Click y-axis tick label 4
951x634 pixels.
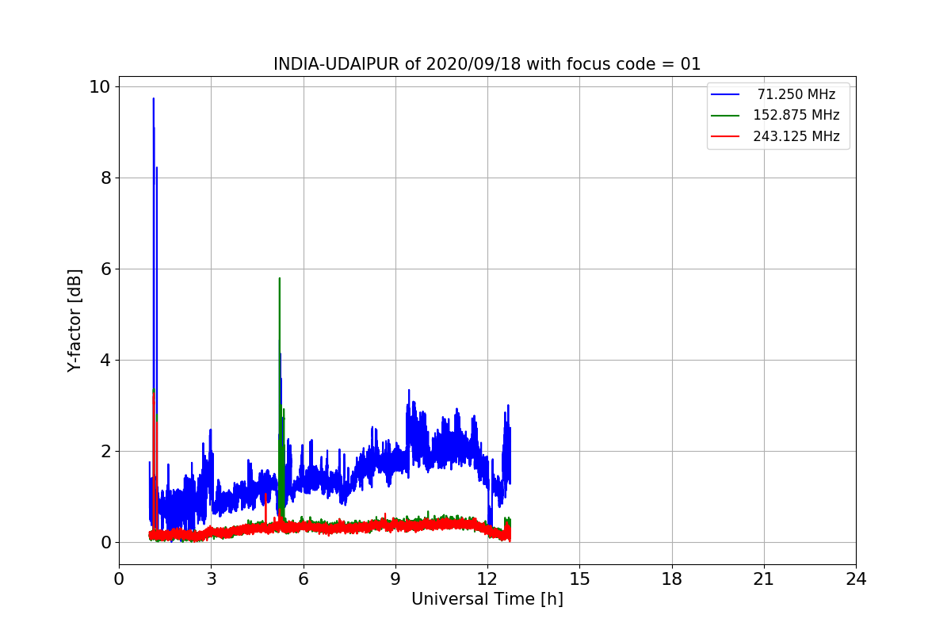pyautogui.click(x=106, y=360)
